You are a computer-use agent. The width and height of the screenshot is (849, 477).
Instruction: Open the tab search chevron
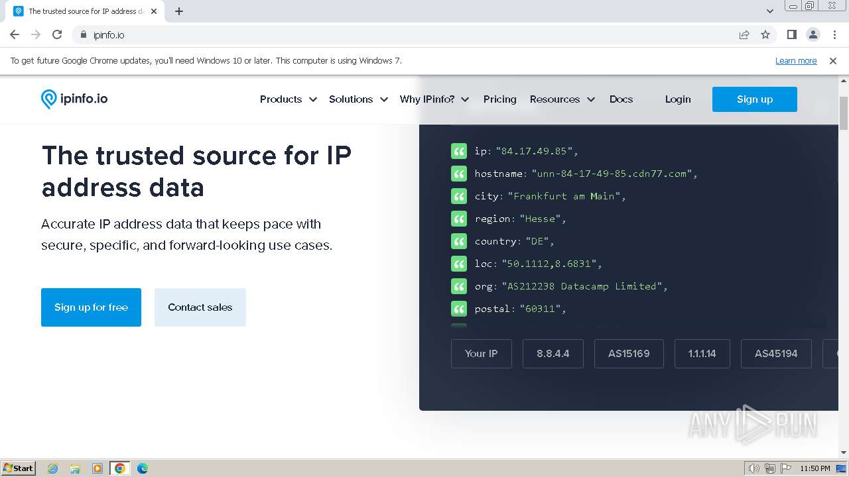(770, 11)
